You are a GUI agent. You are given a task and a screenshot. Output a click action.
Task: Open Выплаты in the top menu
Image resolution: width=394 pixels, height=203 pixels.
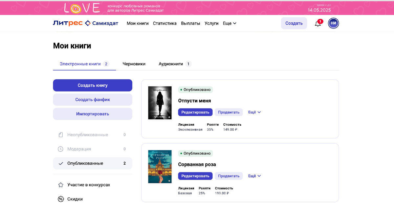tap(190, 23)
